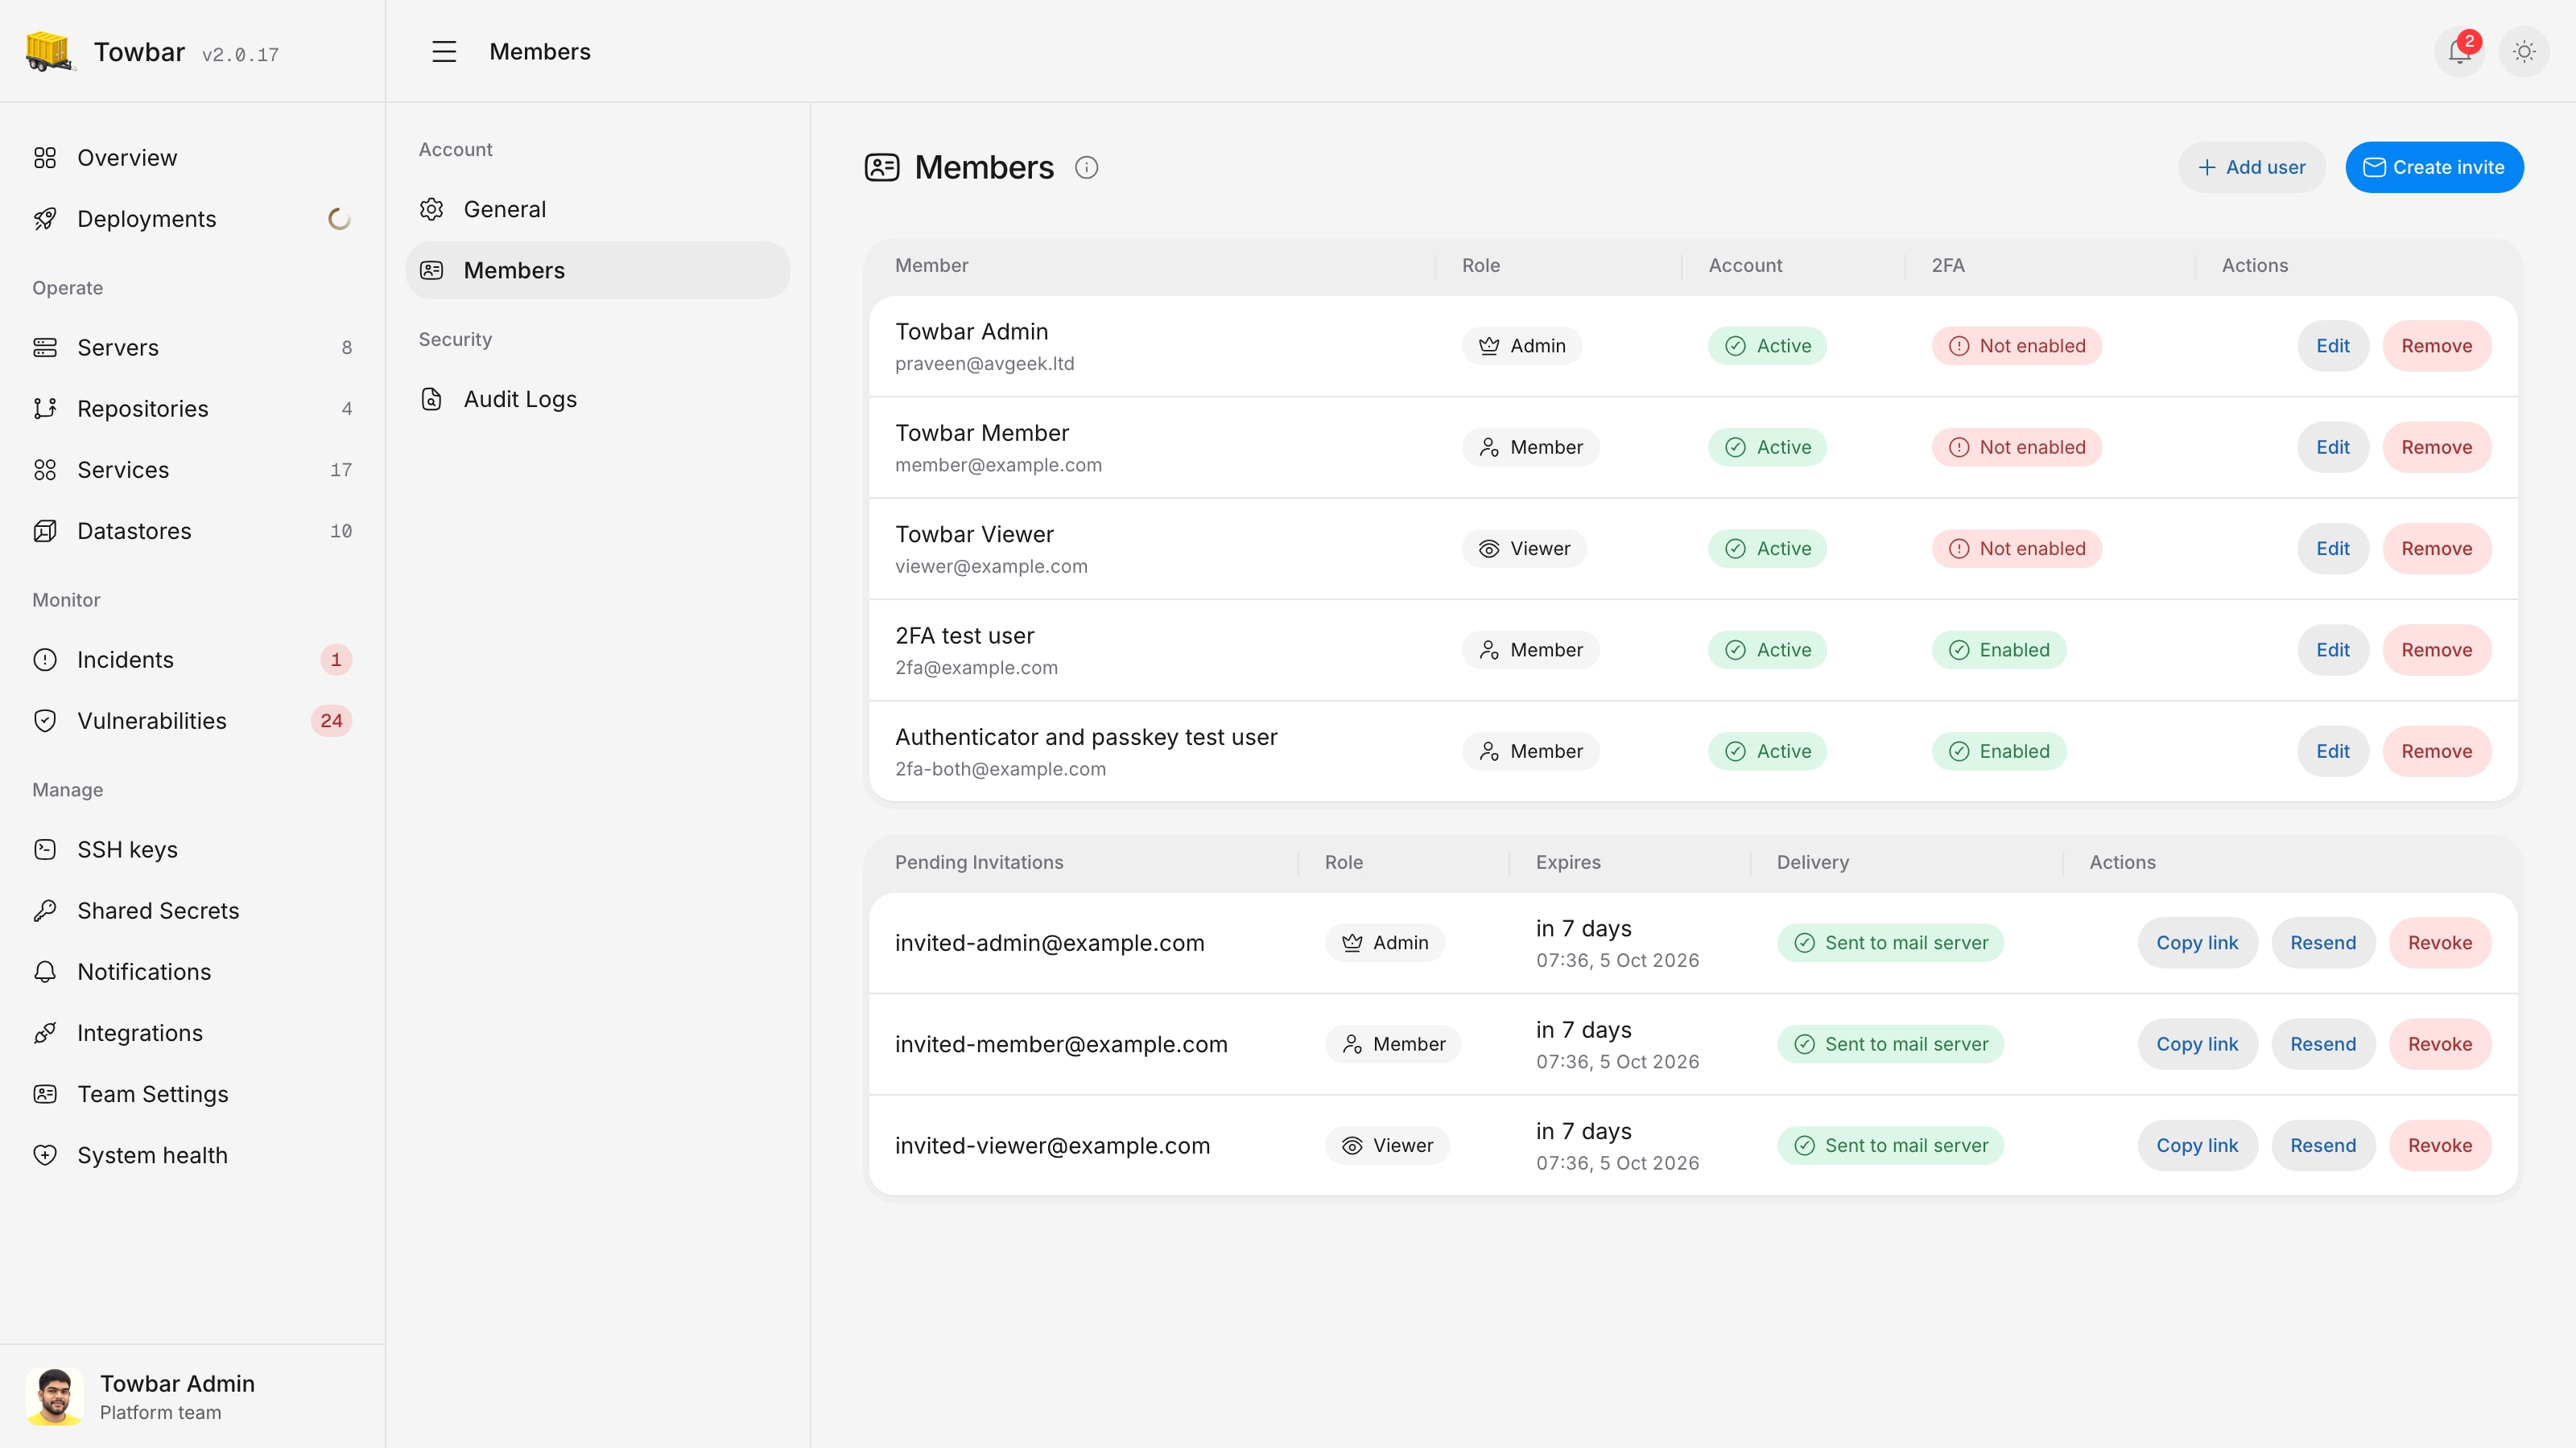The height and width of the screenshot is (1448, 2576).
Task: Click the Add user button
Action: (2251, 167)
